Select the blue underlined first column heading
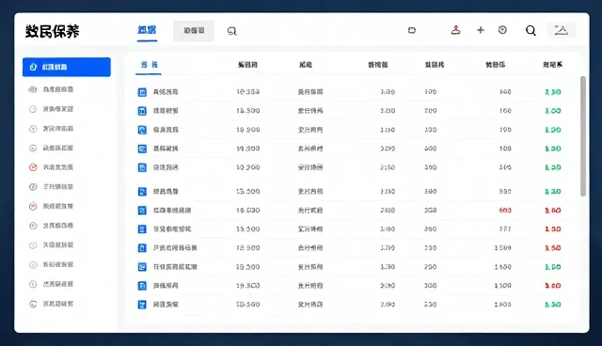Viewport: 602px width, 346px height. pyautogui.click(x=149, y=65)
